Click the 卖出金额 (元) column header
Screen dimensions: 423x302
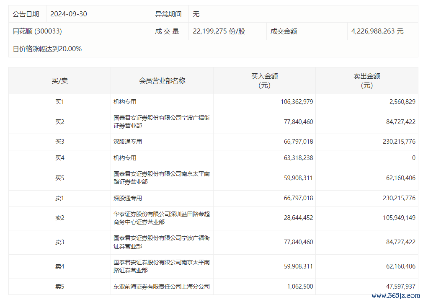click(x=367, y=81)
